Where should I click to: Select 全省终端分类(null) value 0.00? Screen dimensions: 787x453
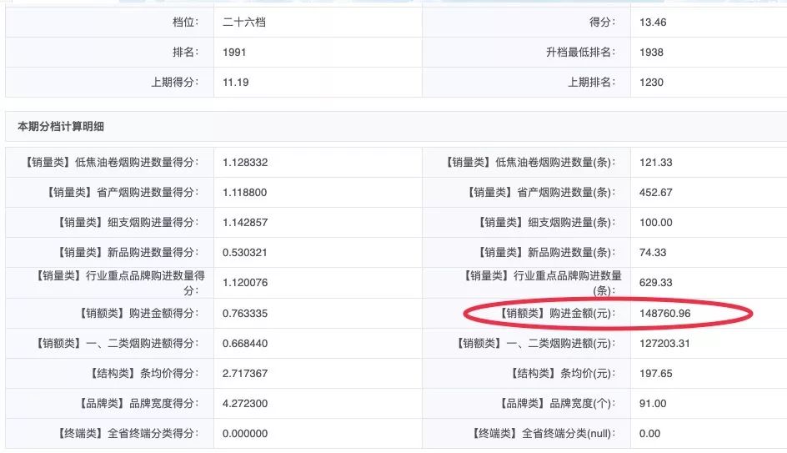click(x=649, y=434)
